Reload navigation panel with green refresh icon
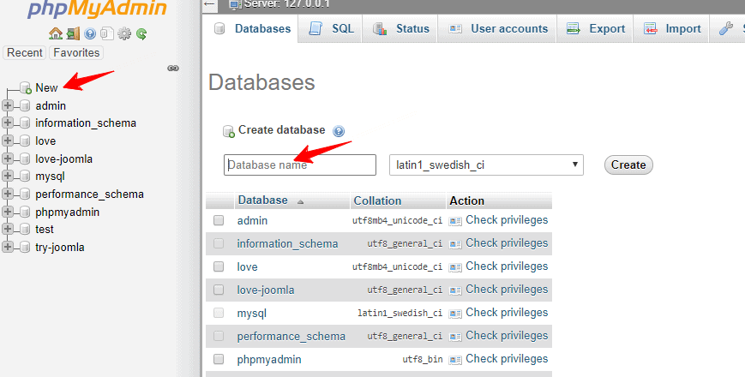Screen dimensions: 745x377 [x=141, y=34]
